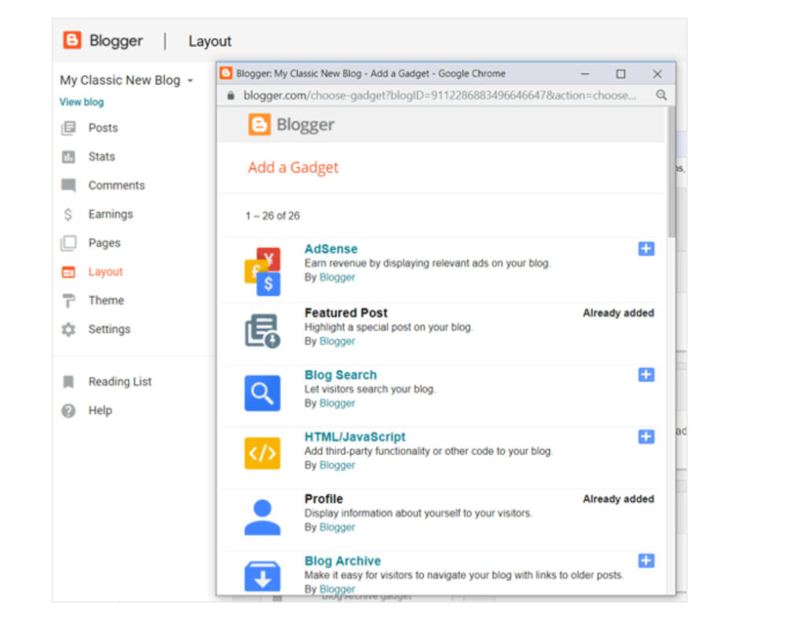Add the HTML/JavaScript gadget plus button
The width and height of the screenshot is (804, 625).
645,437
